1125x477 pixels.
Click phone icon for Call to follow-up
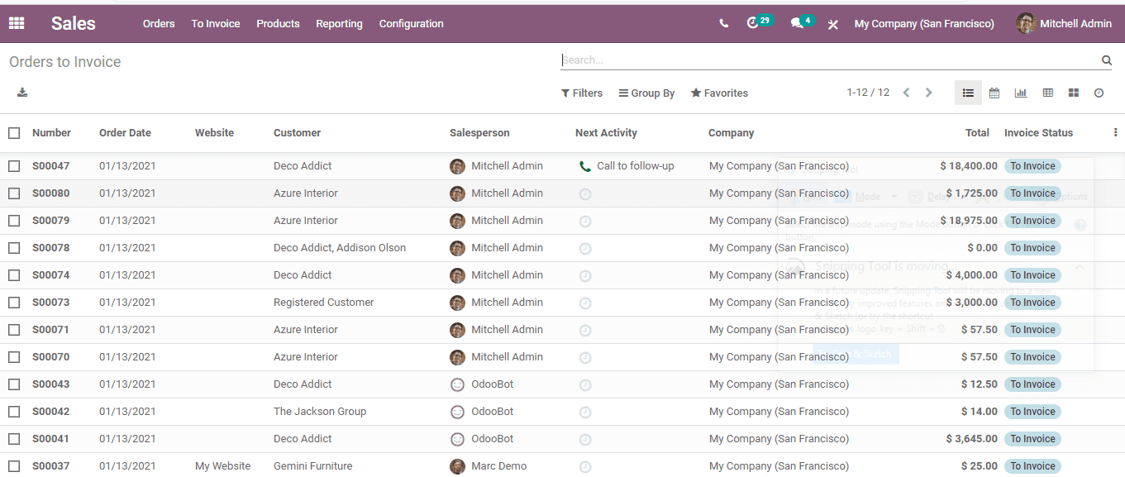click(x=585, y=166)
